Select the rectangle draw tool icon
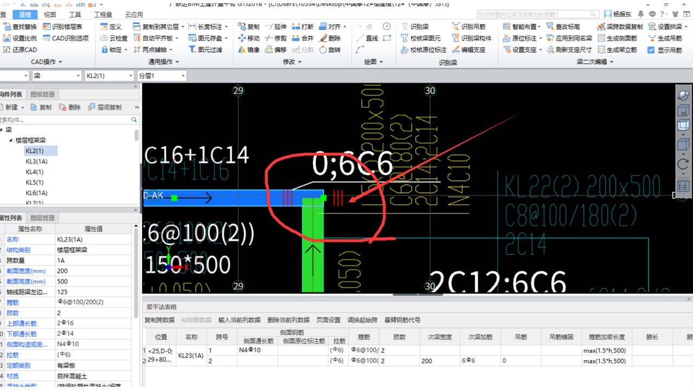Viewport: 693px width, 390px height. [x=387, y=38]
